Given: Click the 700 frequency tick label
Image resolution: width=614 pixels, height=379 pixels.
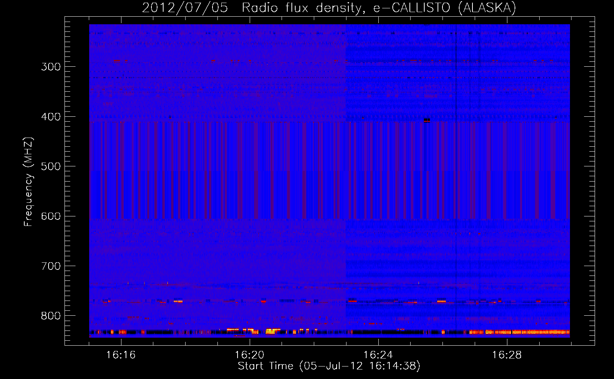Looking at the screenshot, I should point(51,266).
